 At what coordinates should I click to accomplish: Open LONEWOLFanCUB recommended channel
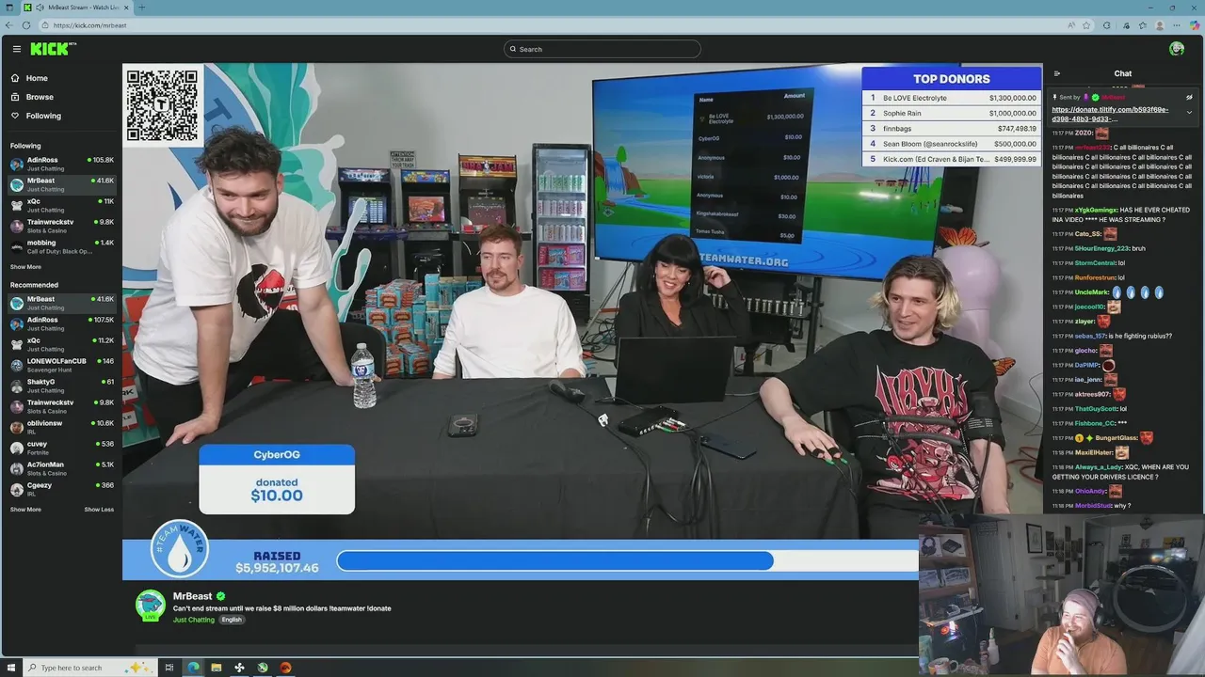click(61, 365)
